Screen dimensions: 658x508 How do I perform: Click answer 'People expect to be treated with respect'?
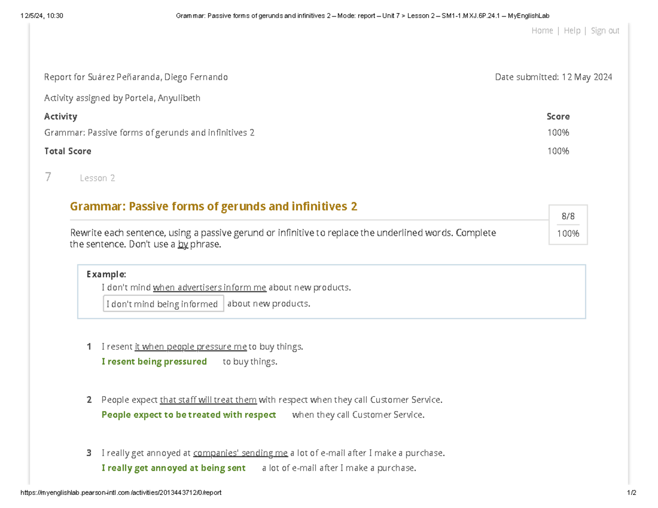click(189, 415)
